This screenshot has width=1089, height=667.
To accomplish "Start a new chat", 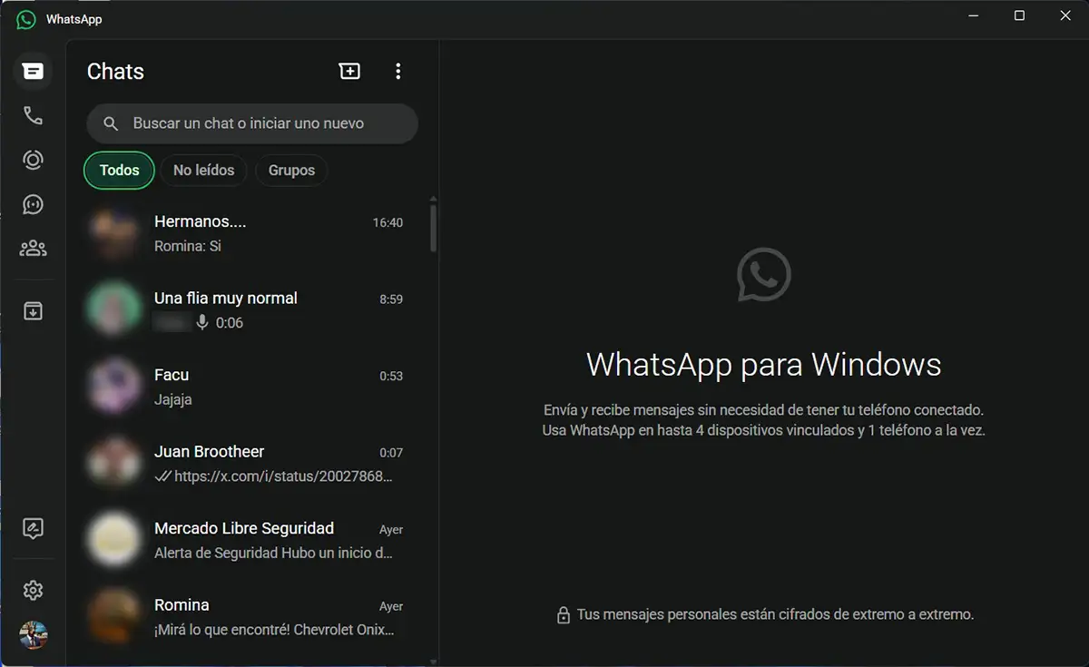I will click(x=349, y=70).
